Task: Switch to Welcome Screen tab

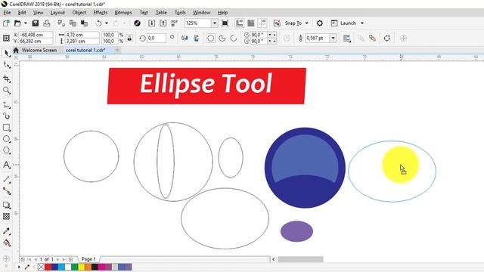Action: click(39, 50)
